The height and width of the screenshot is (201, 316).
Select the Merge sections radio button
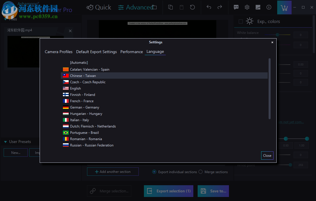[200, 171]
